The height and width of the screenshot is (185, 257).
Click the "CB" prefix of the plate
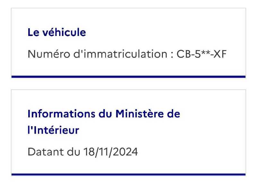coord(182,54)
